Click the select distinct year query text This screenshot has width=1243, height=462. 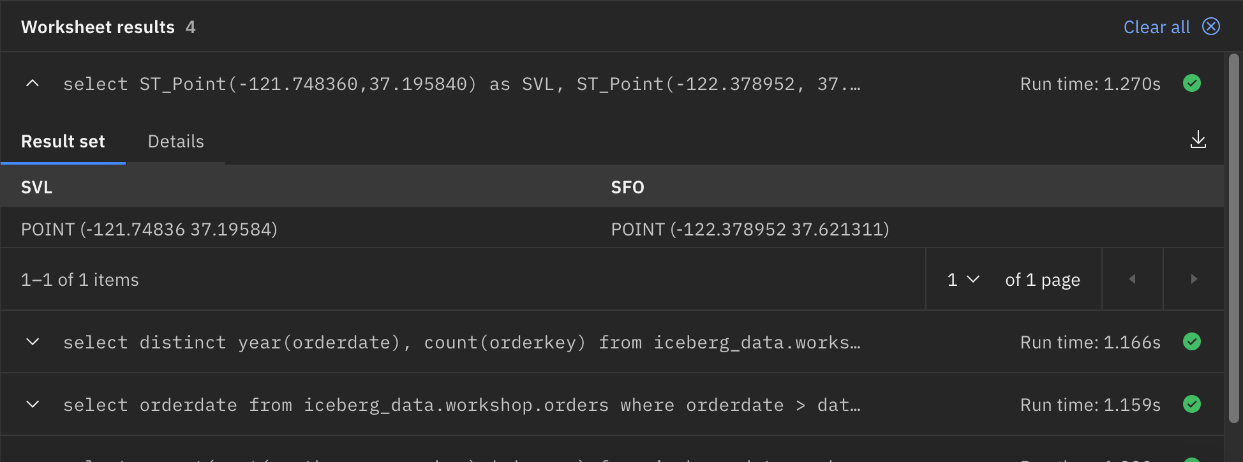[461, 343]
